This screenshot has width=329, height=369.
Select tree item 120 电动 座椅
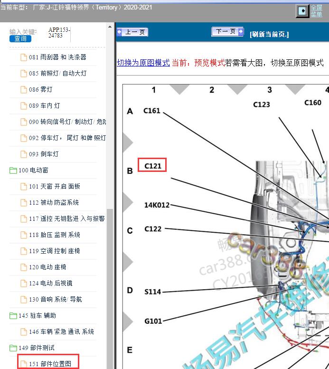point(47,267)
